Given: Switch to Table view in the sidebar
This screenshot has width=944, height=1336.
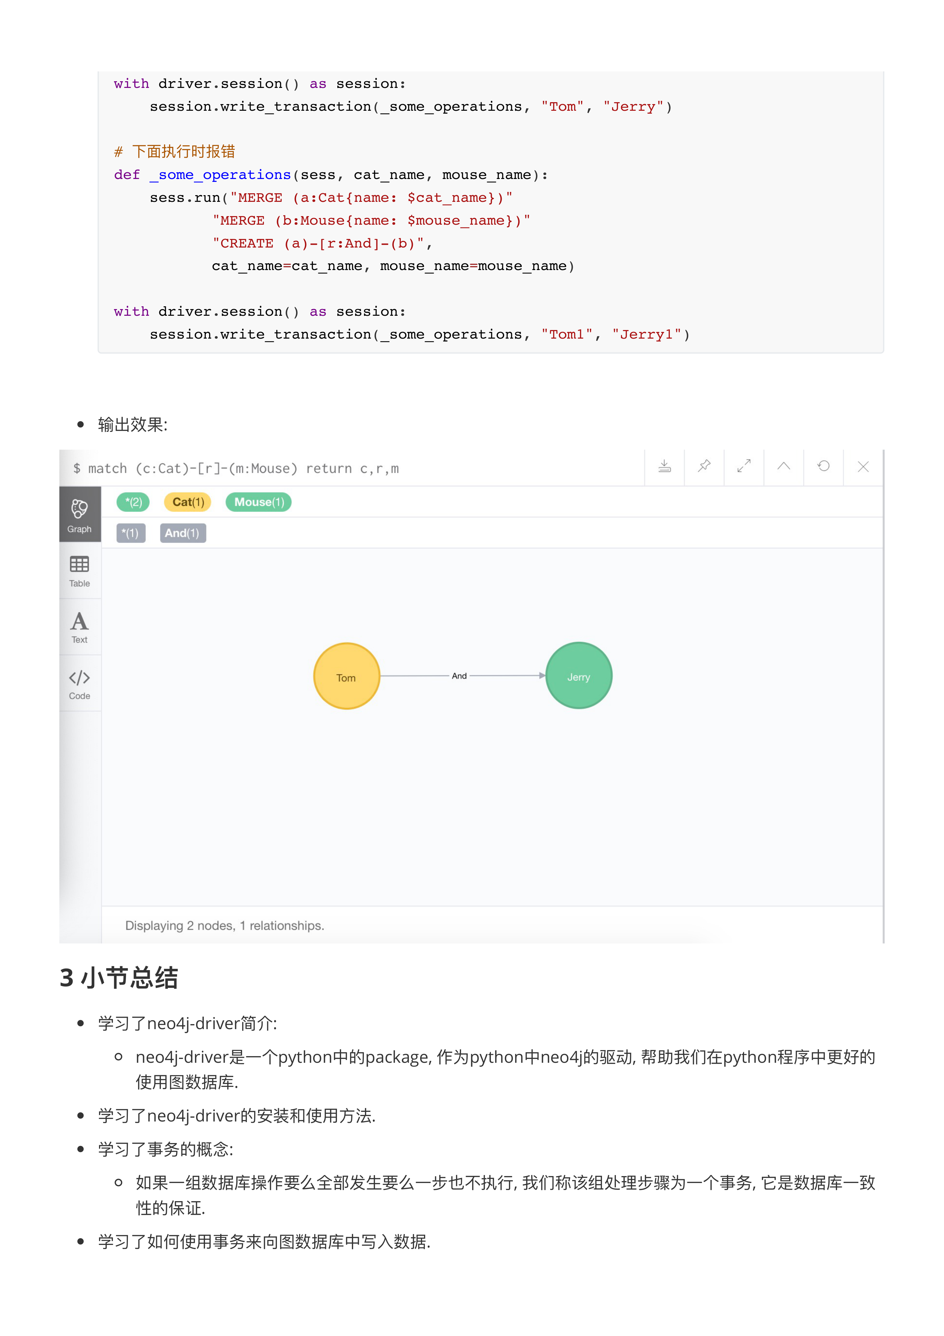Looking at the screenshot, I should click(x=80, y=572).
